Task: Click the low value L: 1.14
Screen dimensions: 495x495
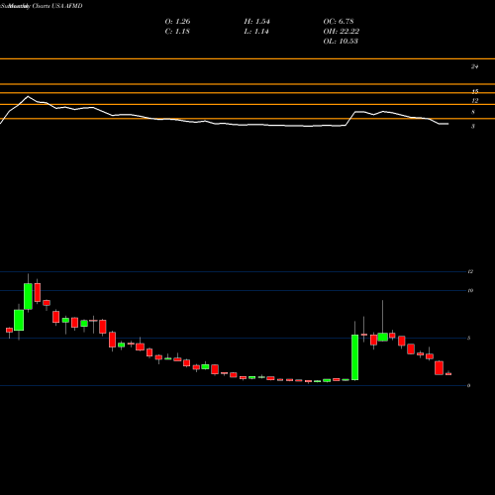Action: pos(256,32)
